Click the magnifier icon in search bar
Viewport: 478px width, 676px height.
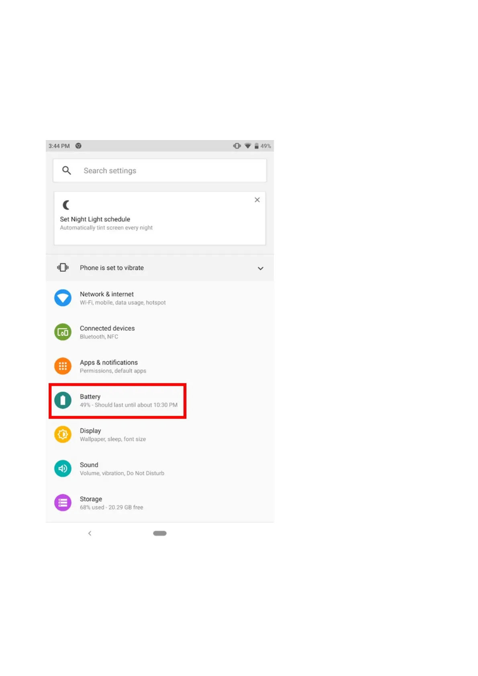click(x=67, y=171)
